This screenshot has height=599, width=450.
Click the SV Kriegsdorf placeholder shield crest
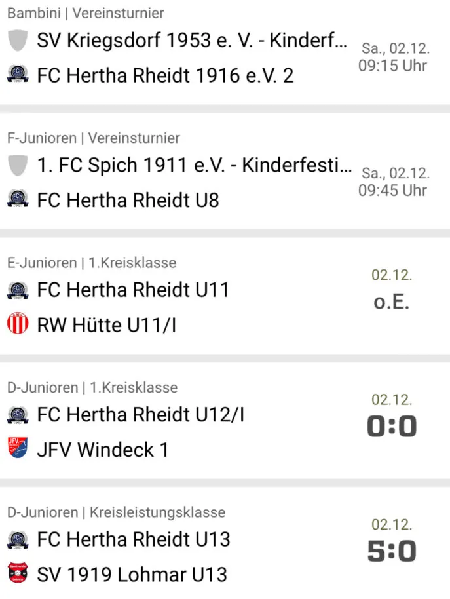click(x=18, y=40)
